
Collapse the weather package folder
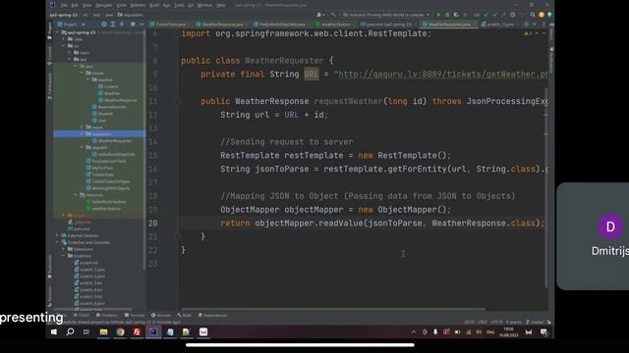[88, 79]
